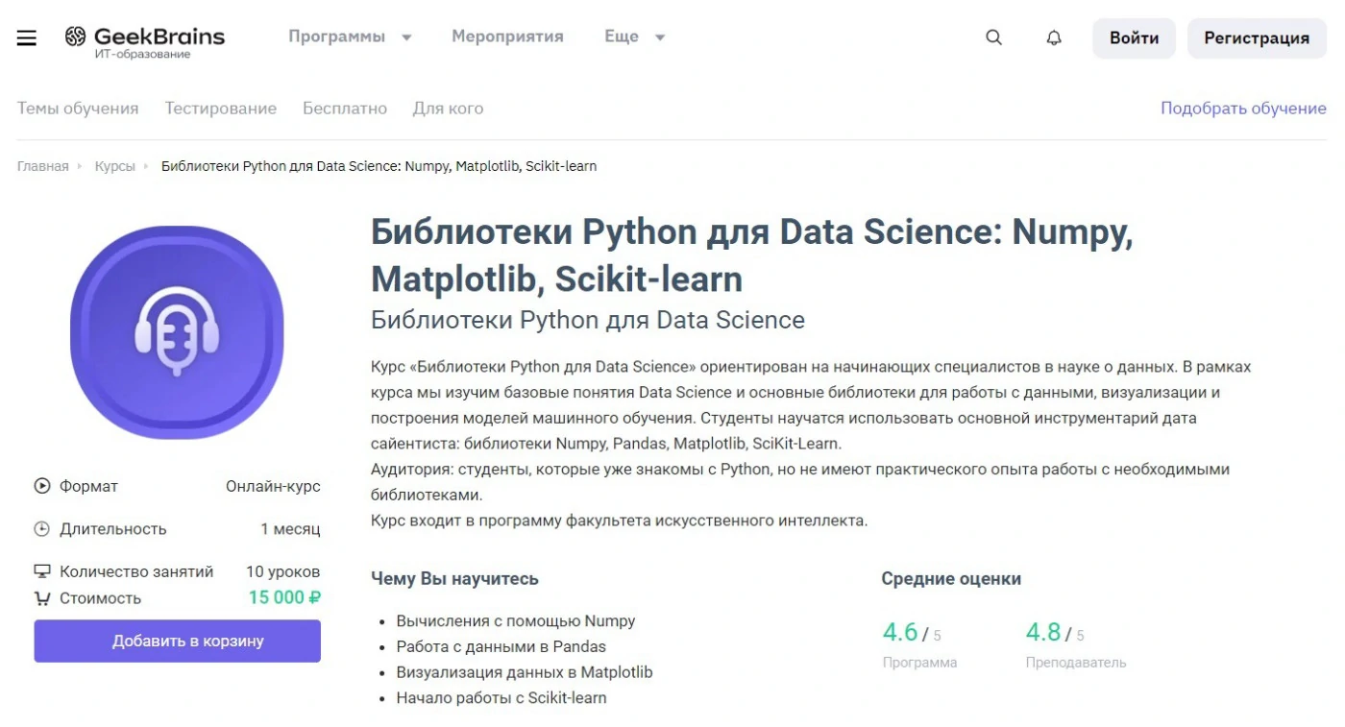This screenshot has height=727, width=1345.
Task: Click the 4.6 program rating
Action: (901, 632)
